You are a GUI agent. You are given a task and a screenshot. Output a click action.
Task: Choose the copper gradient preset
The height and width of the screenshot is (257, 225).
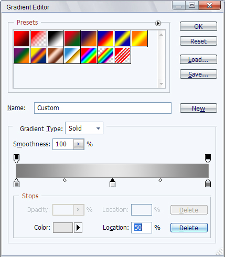click(x=56, y=56)
